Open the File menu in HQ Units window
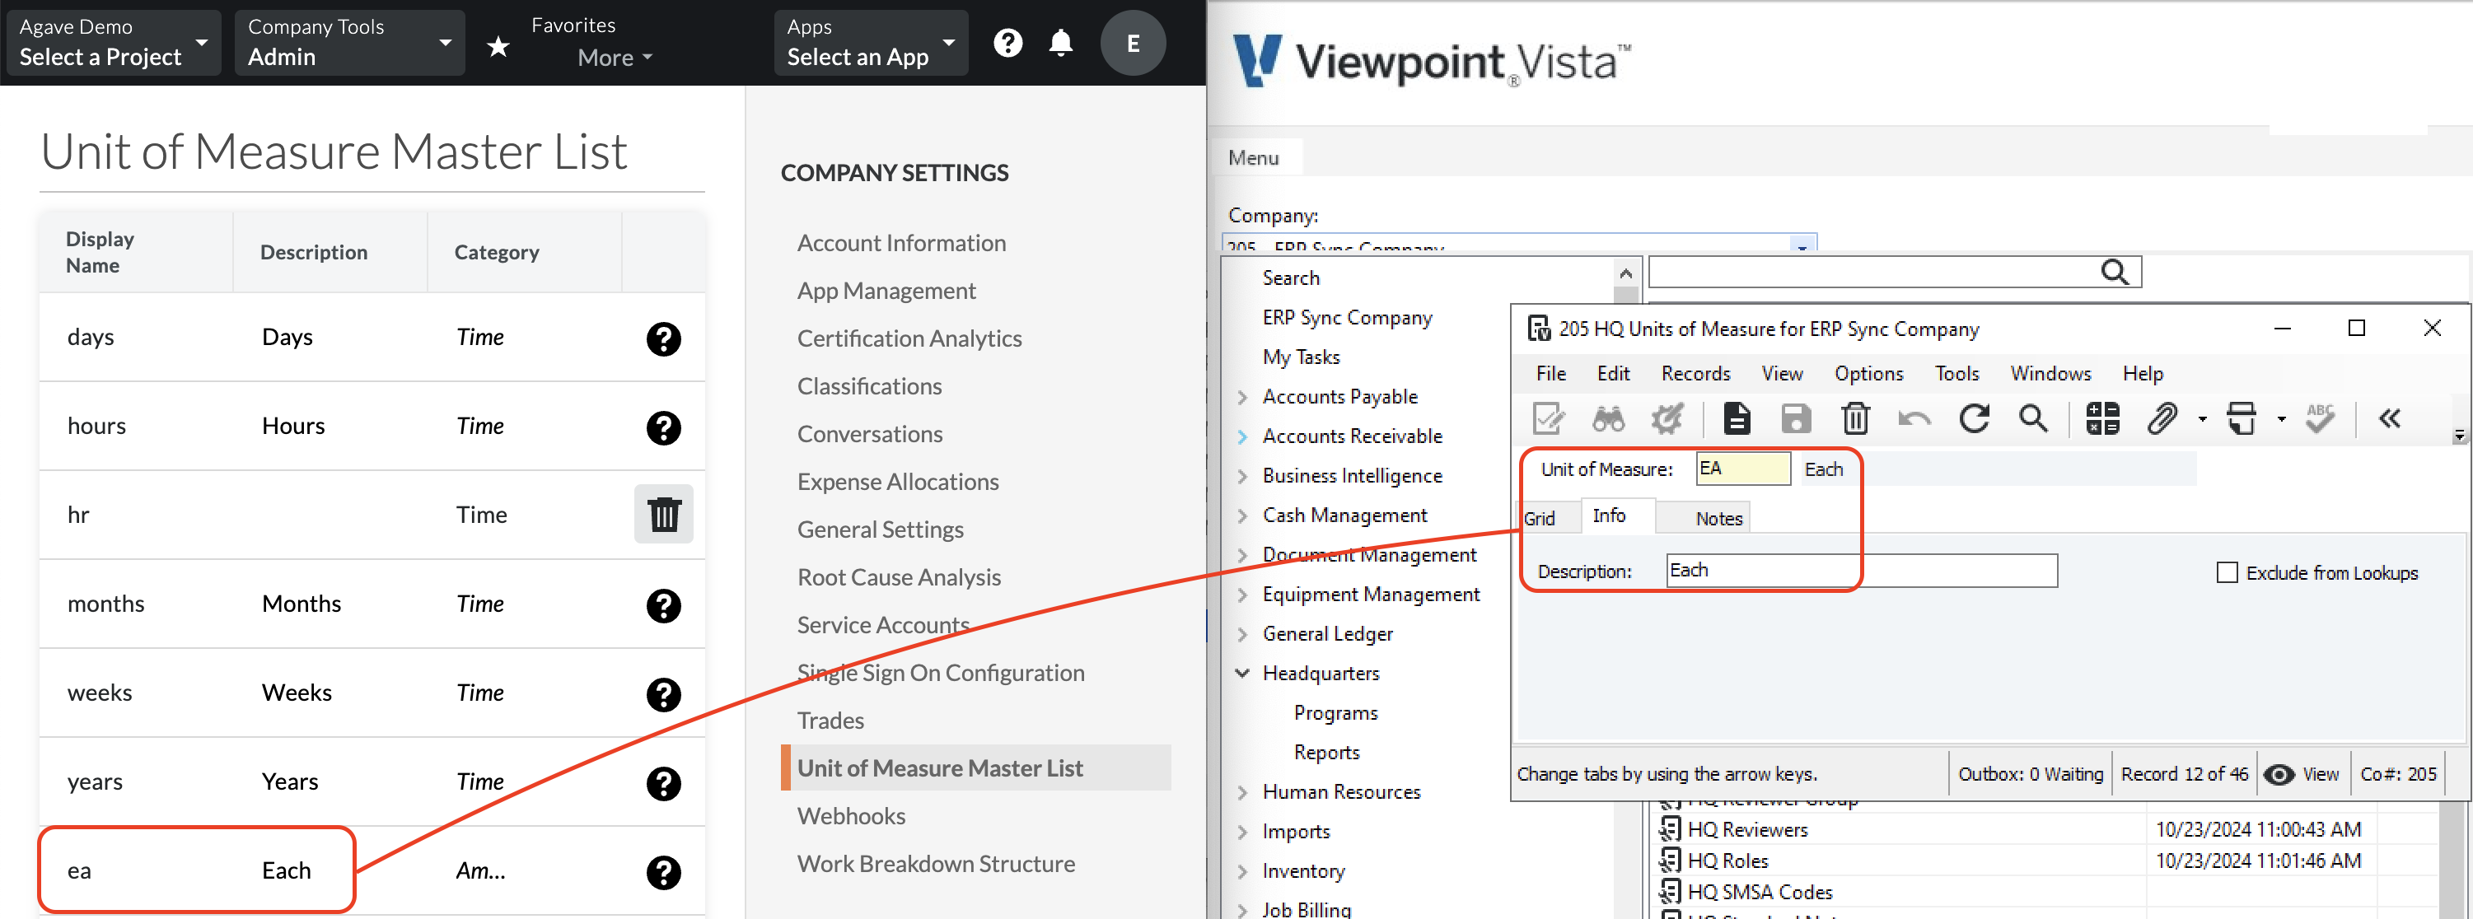The width and height of the screenshot is (2473, 919). [x=1550, y=374]
